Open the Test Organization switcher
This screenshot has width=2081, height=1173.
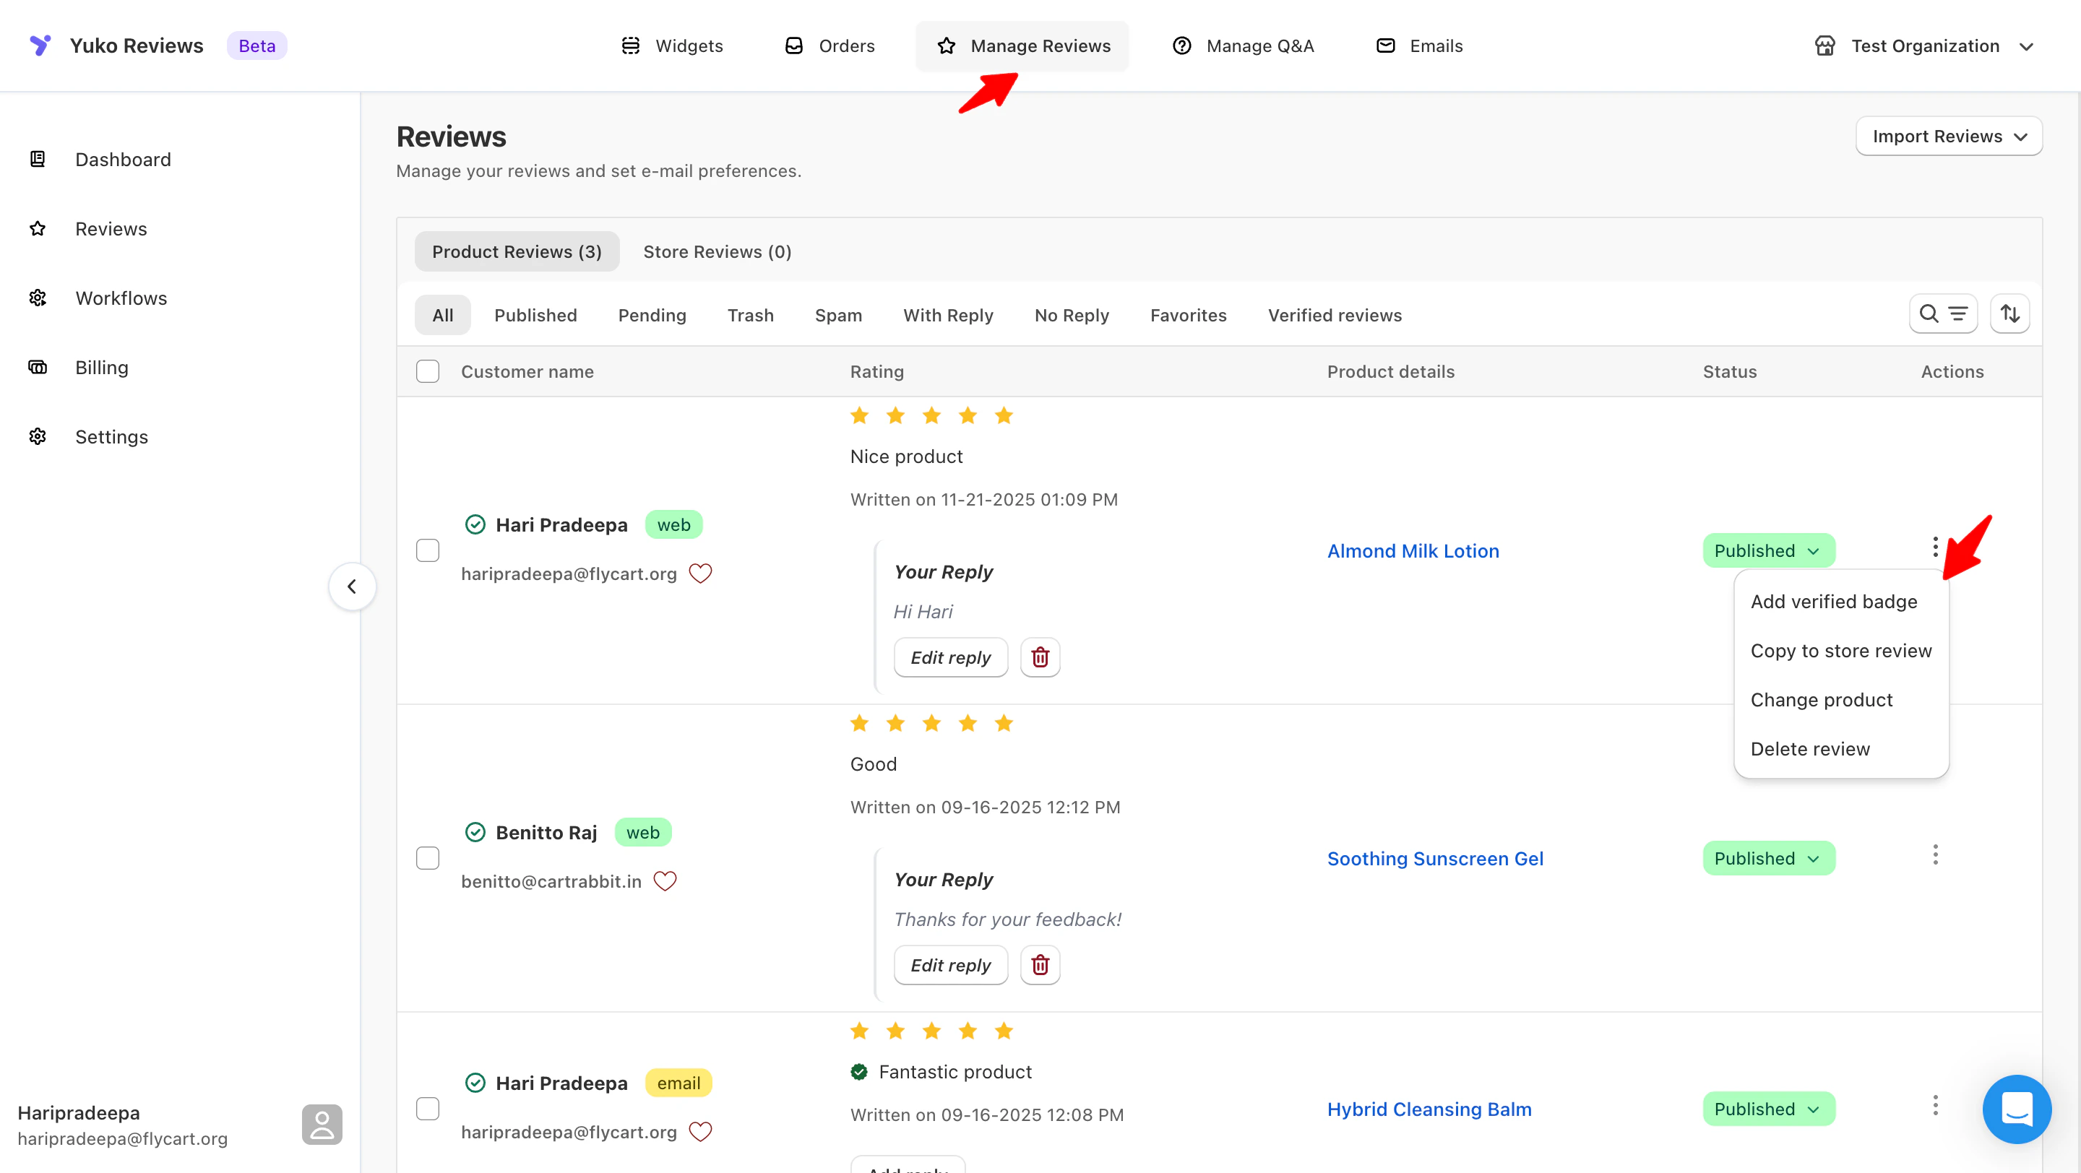1923,46
